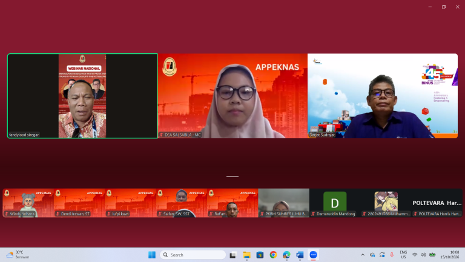Click the Darjat Sudrajat name label
The image size is (465, 262).
point(322,135)
